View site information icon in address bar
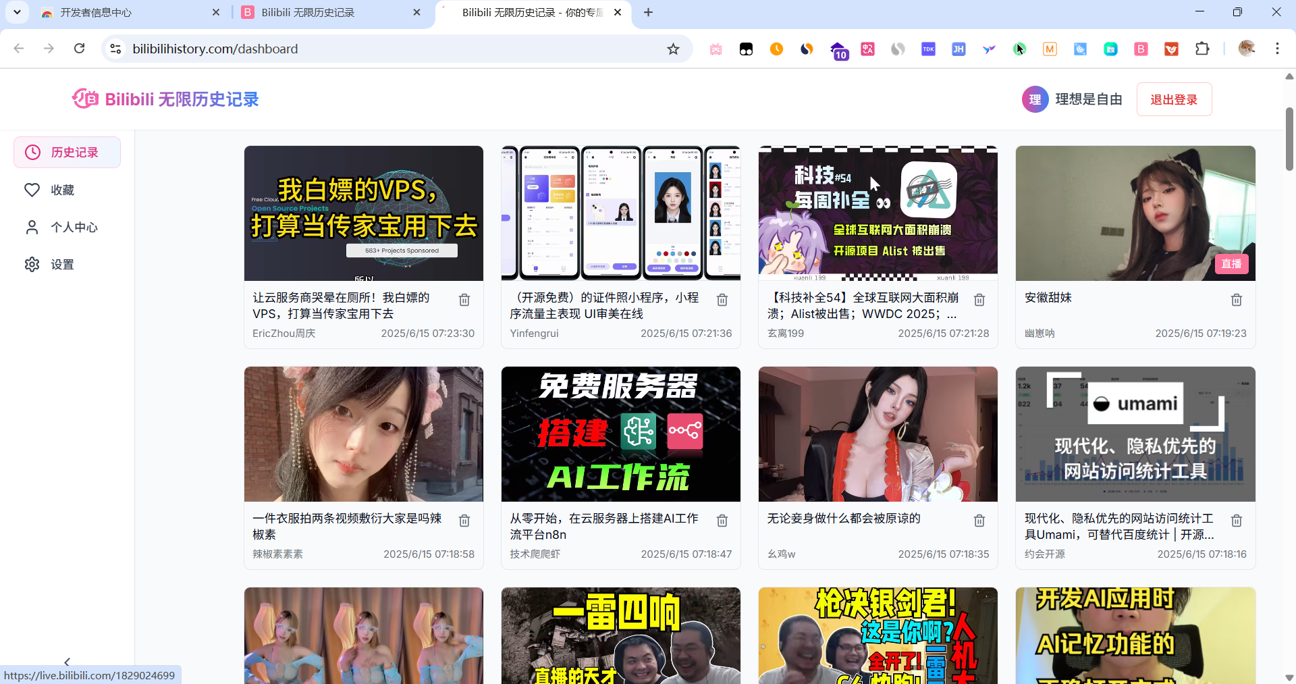Screen dimensions: 1296x684 [115, 49]
